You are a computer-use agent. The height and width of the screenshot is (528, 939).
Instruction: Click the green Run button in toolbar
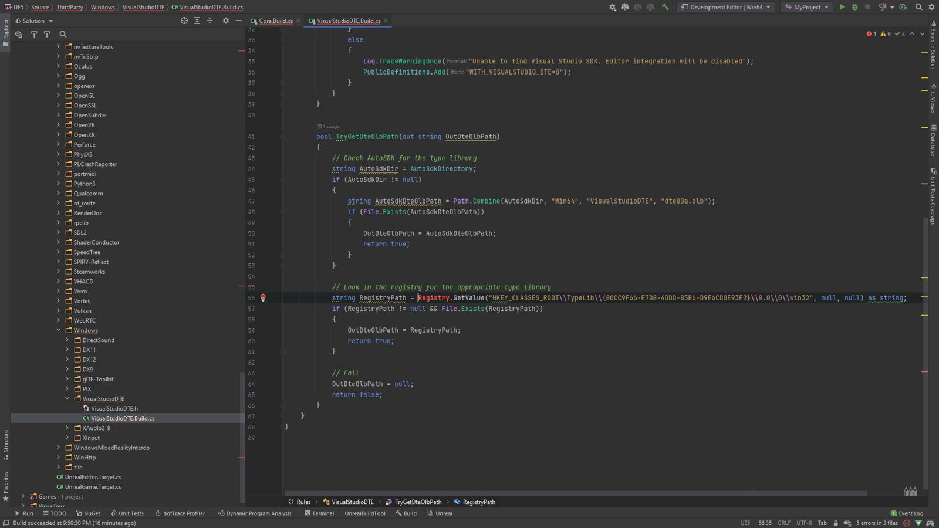pyautogui.click(x=842, y=7)
